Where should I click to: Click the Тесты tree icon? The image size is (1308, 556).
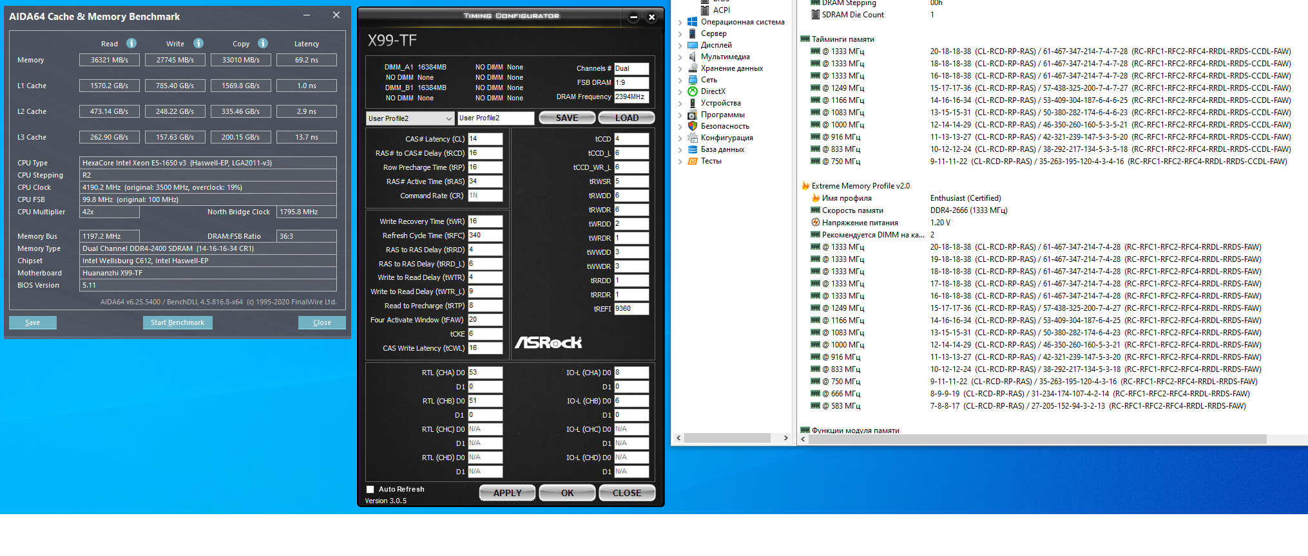(693, 161)
